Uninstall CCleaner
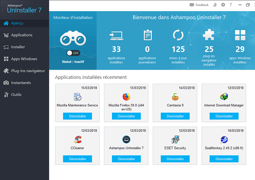Image resolution: width=255 pixels, height=180 pixels. (x=77, y=159)
